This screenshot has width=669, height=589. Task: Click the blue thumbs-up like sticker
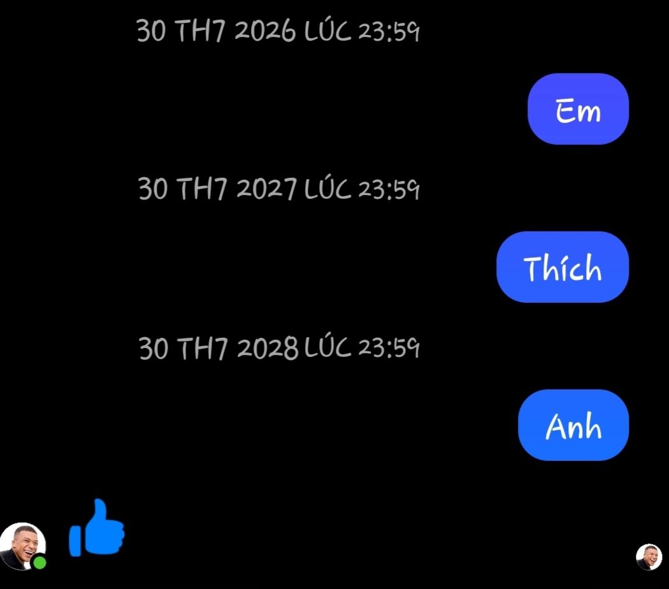coord(97,528)
